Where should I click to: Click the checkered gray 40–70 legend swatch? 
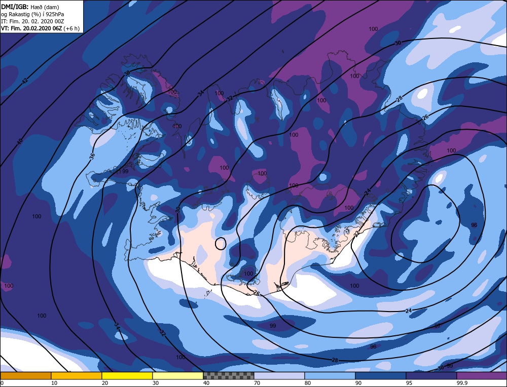228,375
